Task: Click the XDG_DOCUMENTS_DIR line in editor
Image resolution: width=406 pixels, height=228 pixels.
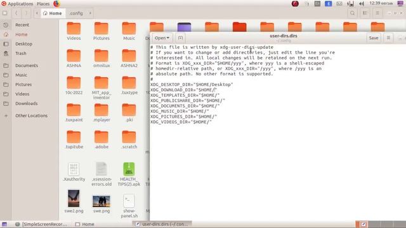Action: [185, 106]
